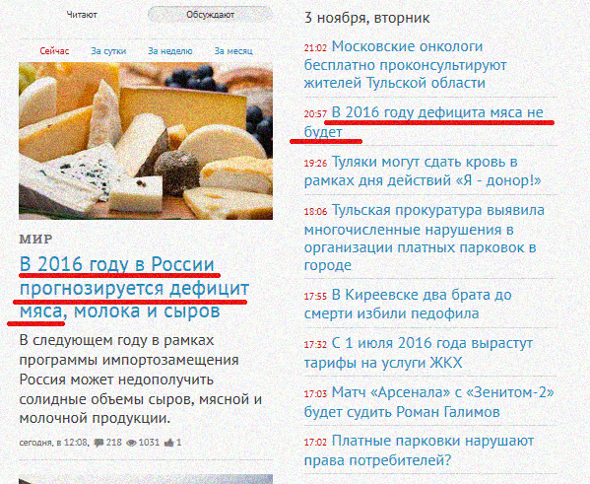Open news on paid parking violations by prosecutors
The image size is (590, 484).
[425, 238]
